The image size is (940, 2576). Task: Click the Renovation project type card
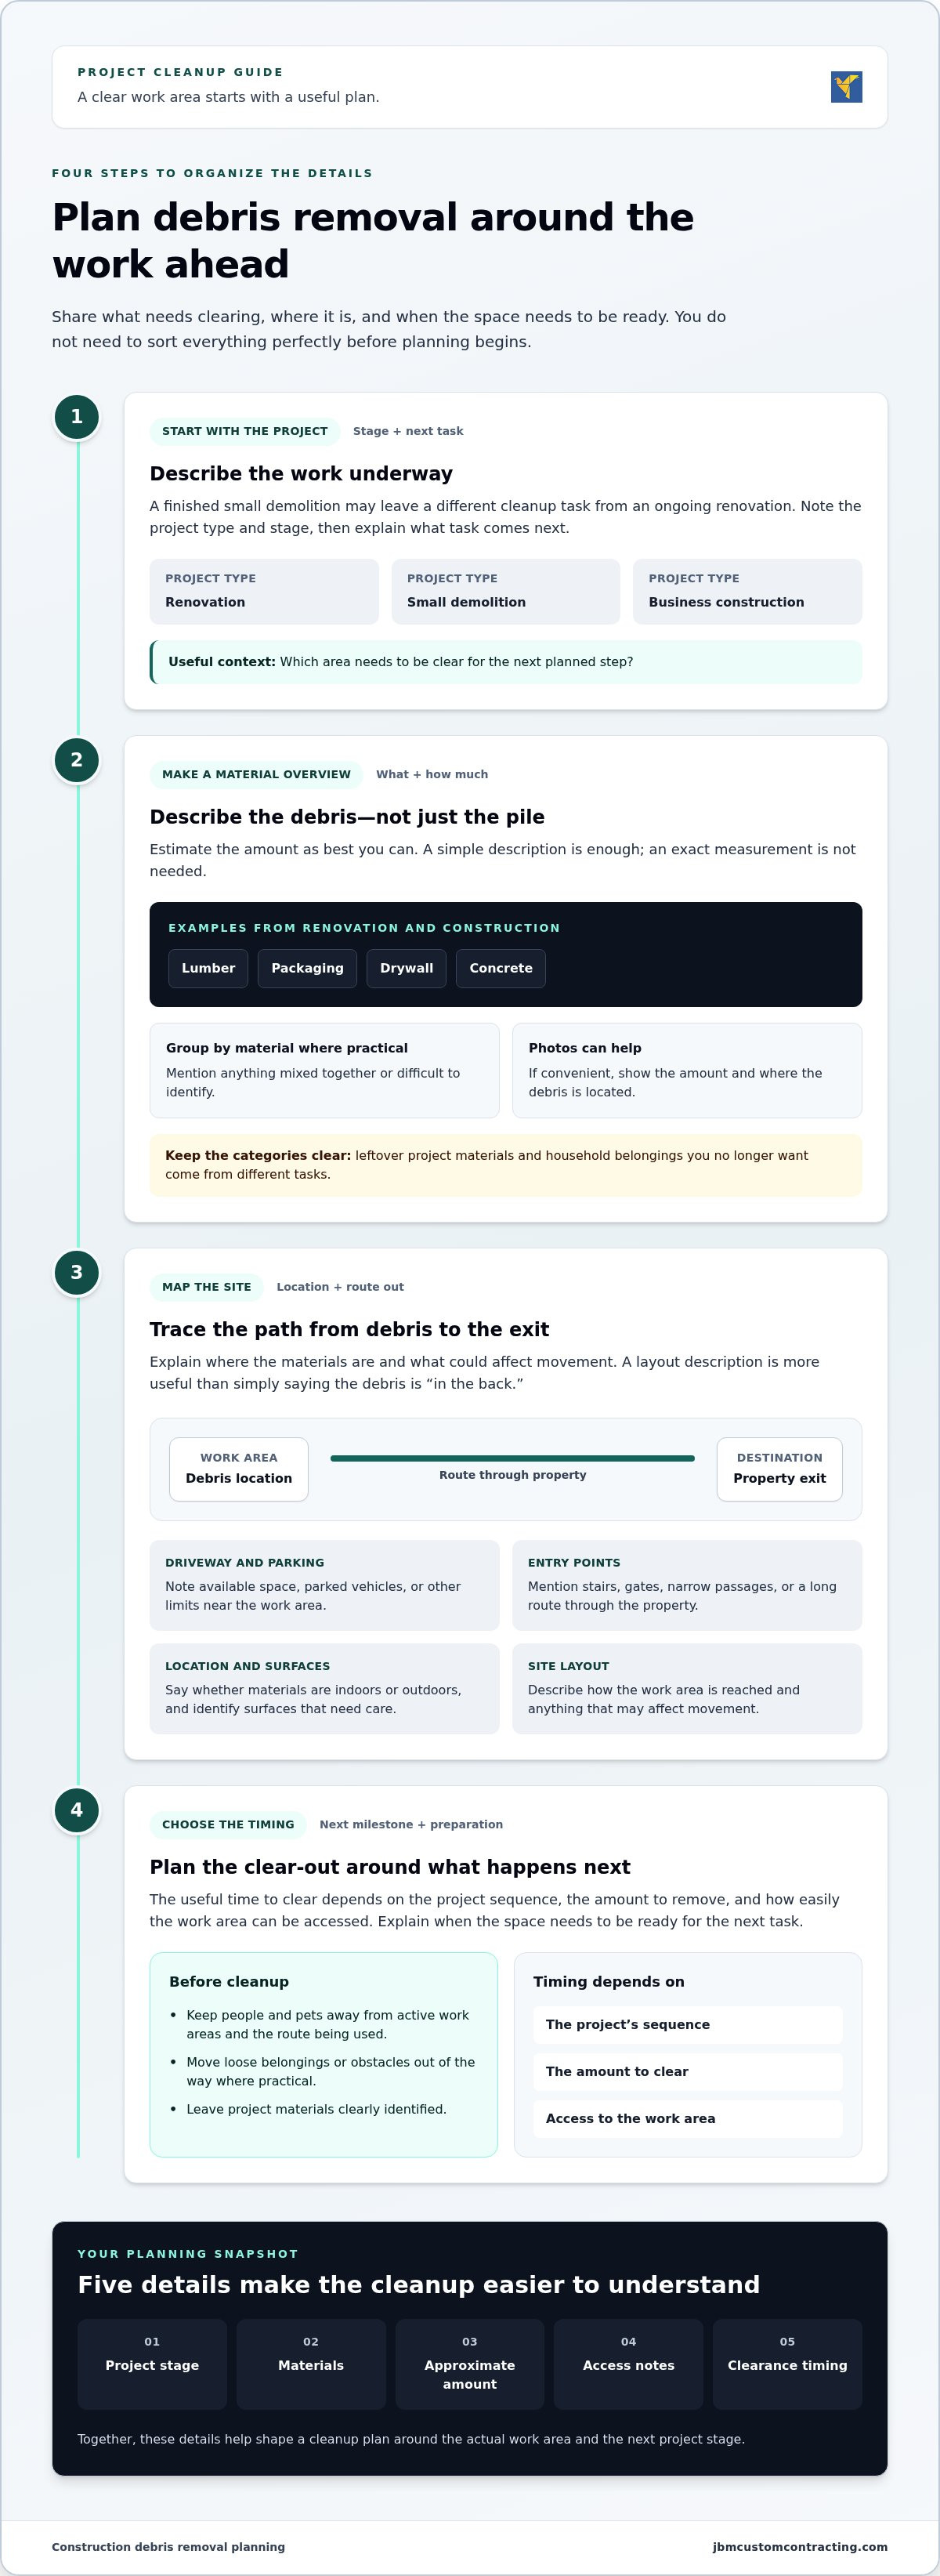264,591
